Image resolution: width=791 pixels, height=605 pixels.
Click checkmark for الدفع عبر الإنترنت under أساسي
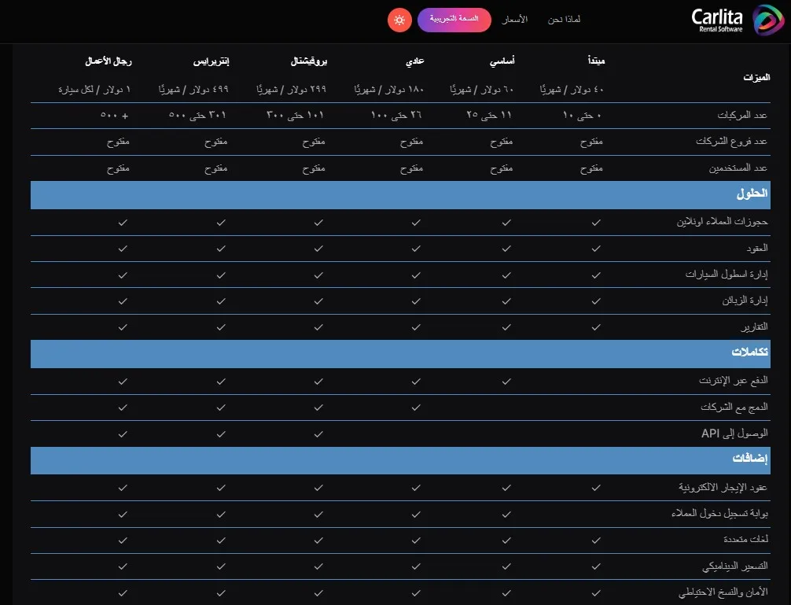point(506,382)
